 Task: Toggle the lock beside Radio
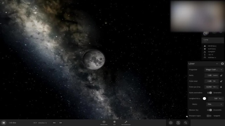[221, 75]
